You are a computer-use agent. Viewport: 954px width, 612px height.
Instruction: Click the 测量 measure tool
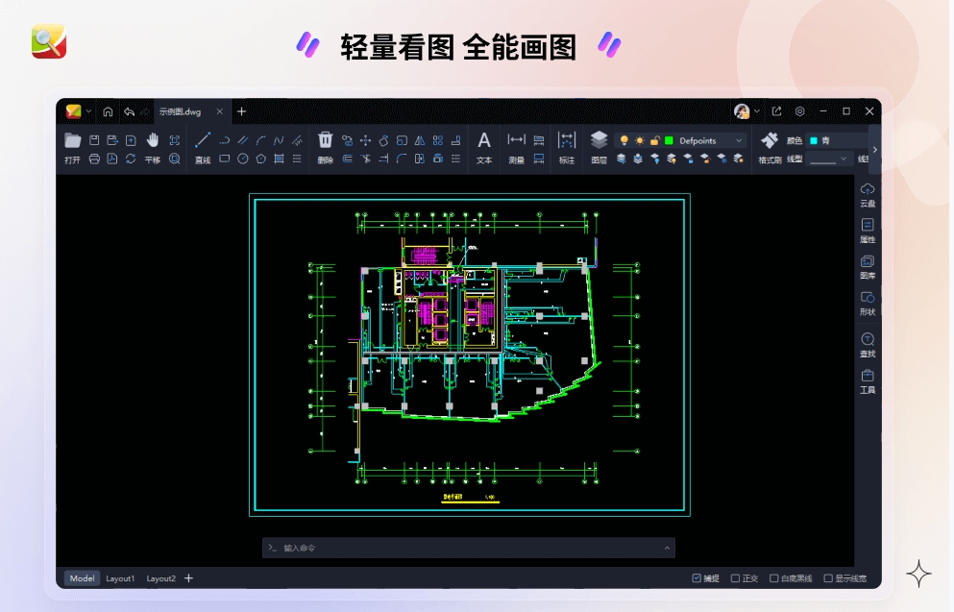click(x=517, y=151)
